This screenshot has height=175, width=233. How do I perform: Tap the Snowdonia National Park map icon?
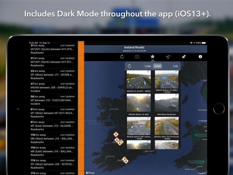tap(196, 135)
